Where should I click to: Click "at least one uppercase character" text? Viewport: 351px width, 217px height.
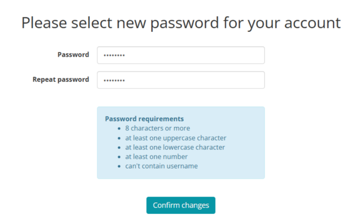176,138
